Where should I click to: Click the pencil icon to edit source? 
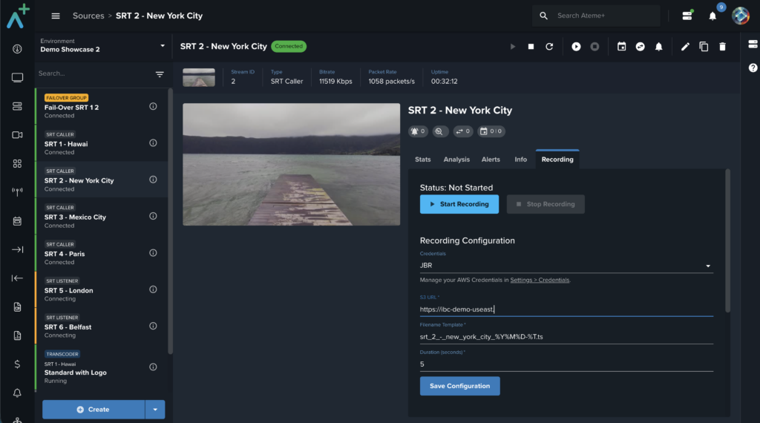click(x=685, y=47)
